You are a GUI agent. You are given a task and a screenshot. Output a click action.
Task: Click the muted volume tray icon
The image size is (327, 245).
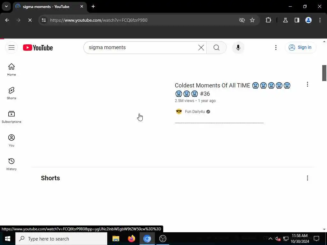coord(278,239)
